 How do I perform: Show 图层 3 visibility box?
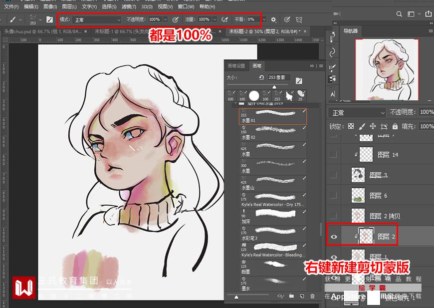tap(334, 175)
